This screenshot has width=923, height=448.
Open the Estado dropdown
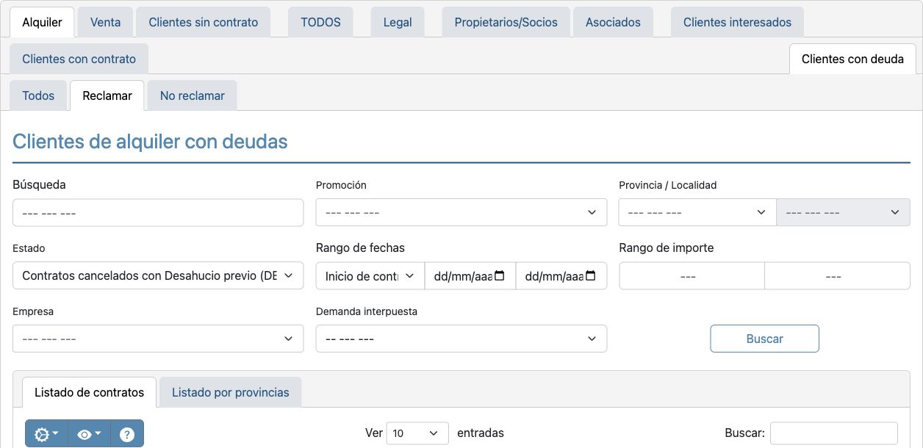point(158,275)
